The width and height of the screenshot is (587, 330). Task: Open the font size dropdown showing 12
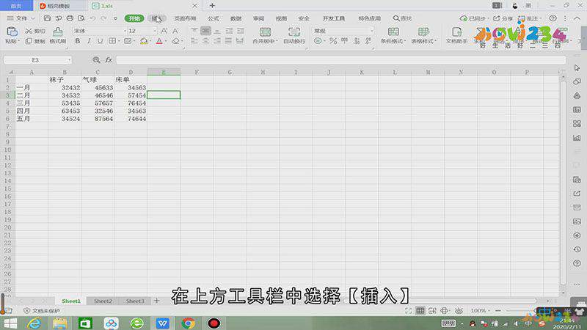[x=154, y=31]
